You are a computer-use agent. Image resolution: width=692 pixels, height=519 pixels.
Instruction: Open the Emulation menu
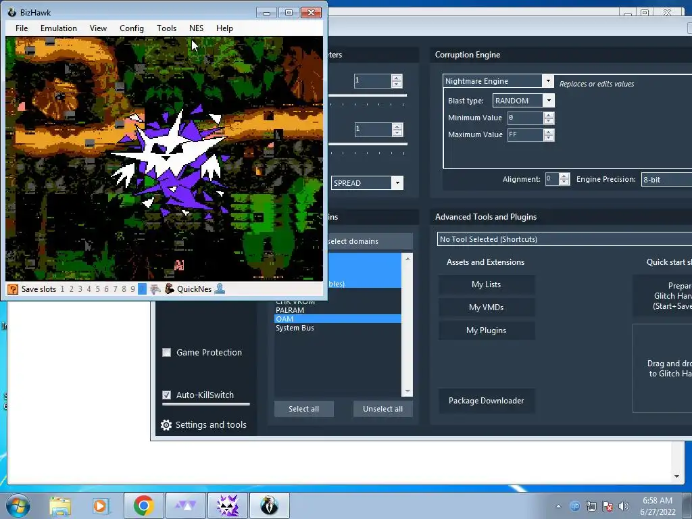tap(59, 28)
